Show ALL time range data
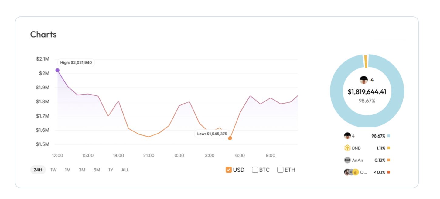The width and height of the screenshot is (440, 199). 125,170
